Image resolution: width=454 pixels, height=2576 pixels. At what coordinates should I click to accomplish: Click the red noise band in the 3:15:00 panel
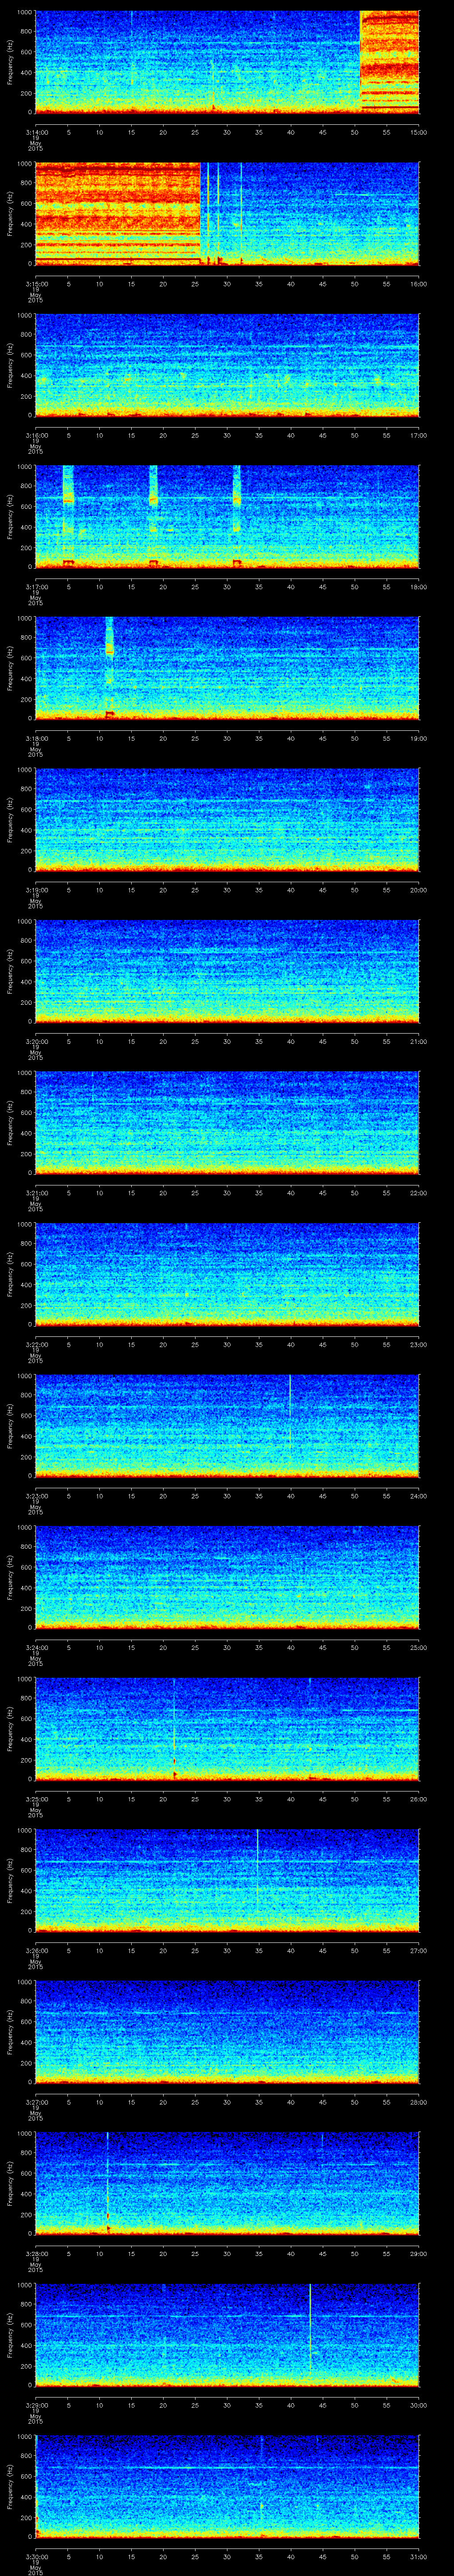tap(118, 214)
